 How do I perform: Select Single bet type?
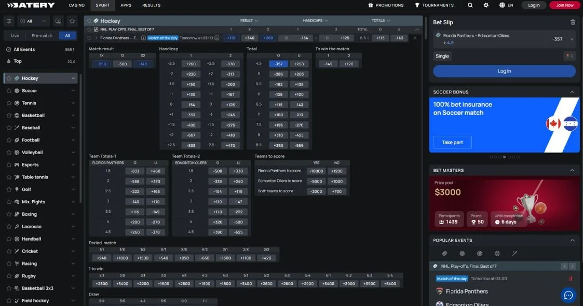[x=442, y=56]
